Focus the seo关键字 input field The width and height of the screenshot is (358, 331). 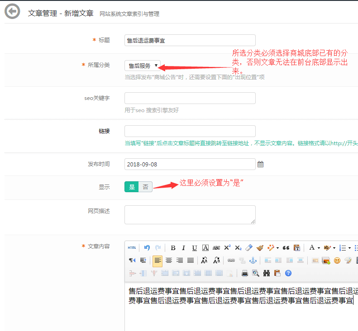(190, 98)
